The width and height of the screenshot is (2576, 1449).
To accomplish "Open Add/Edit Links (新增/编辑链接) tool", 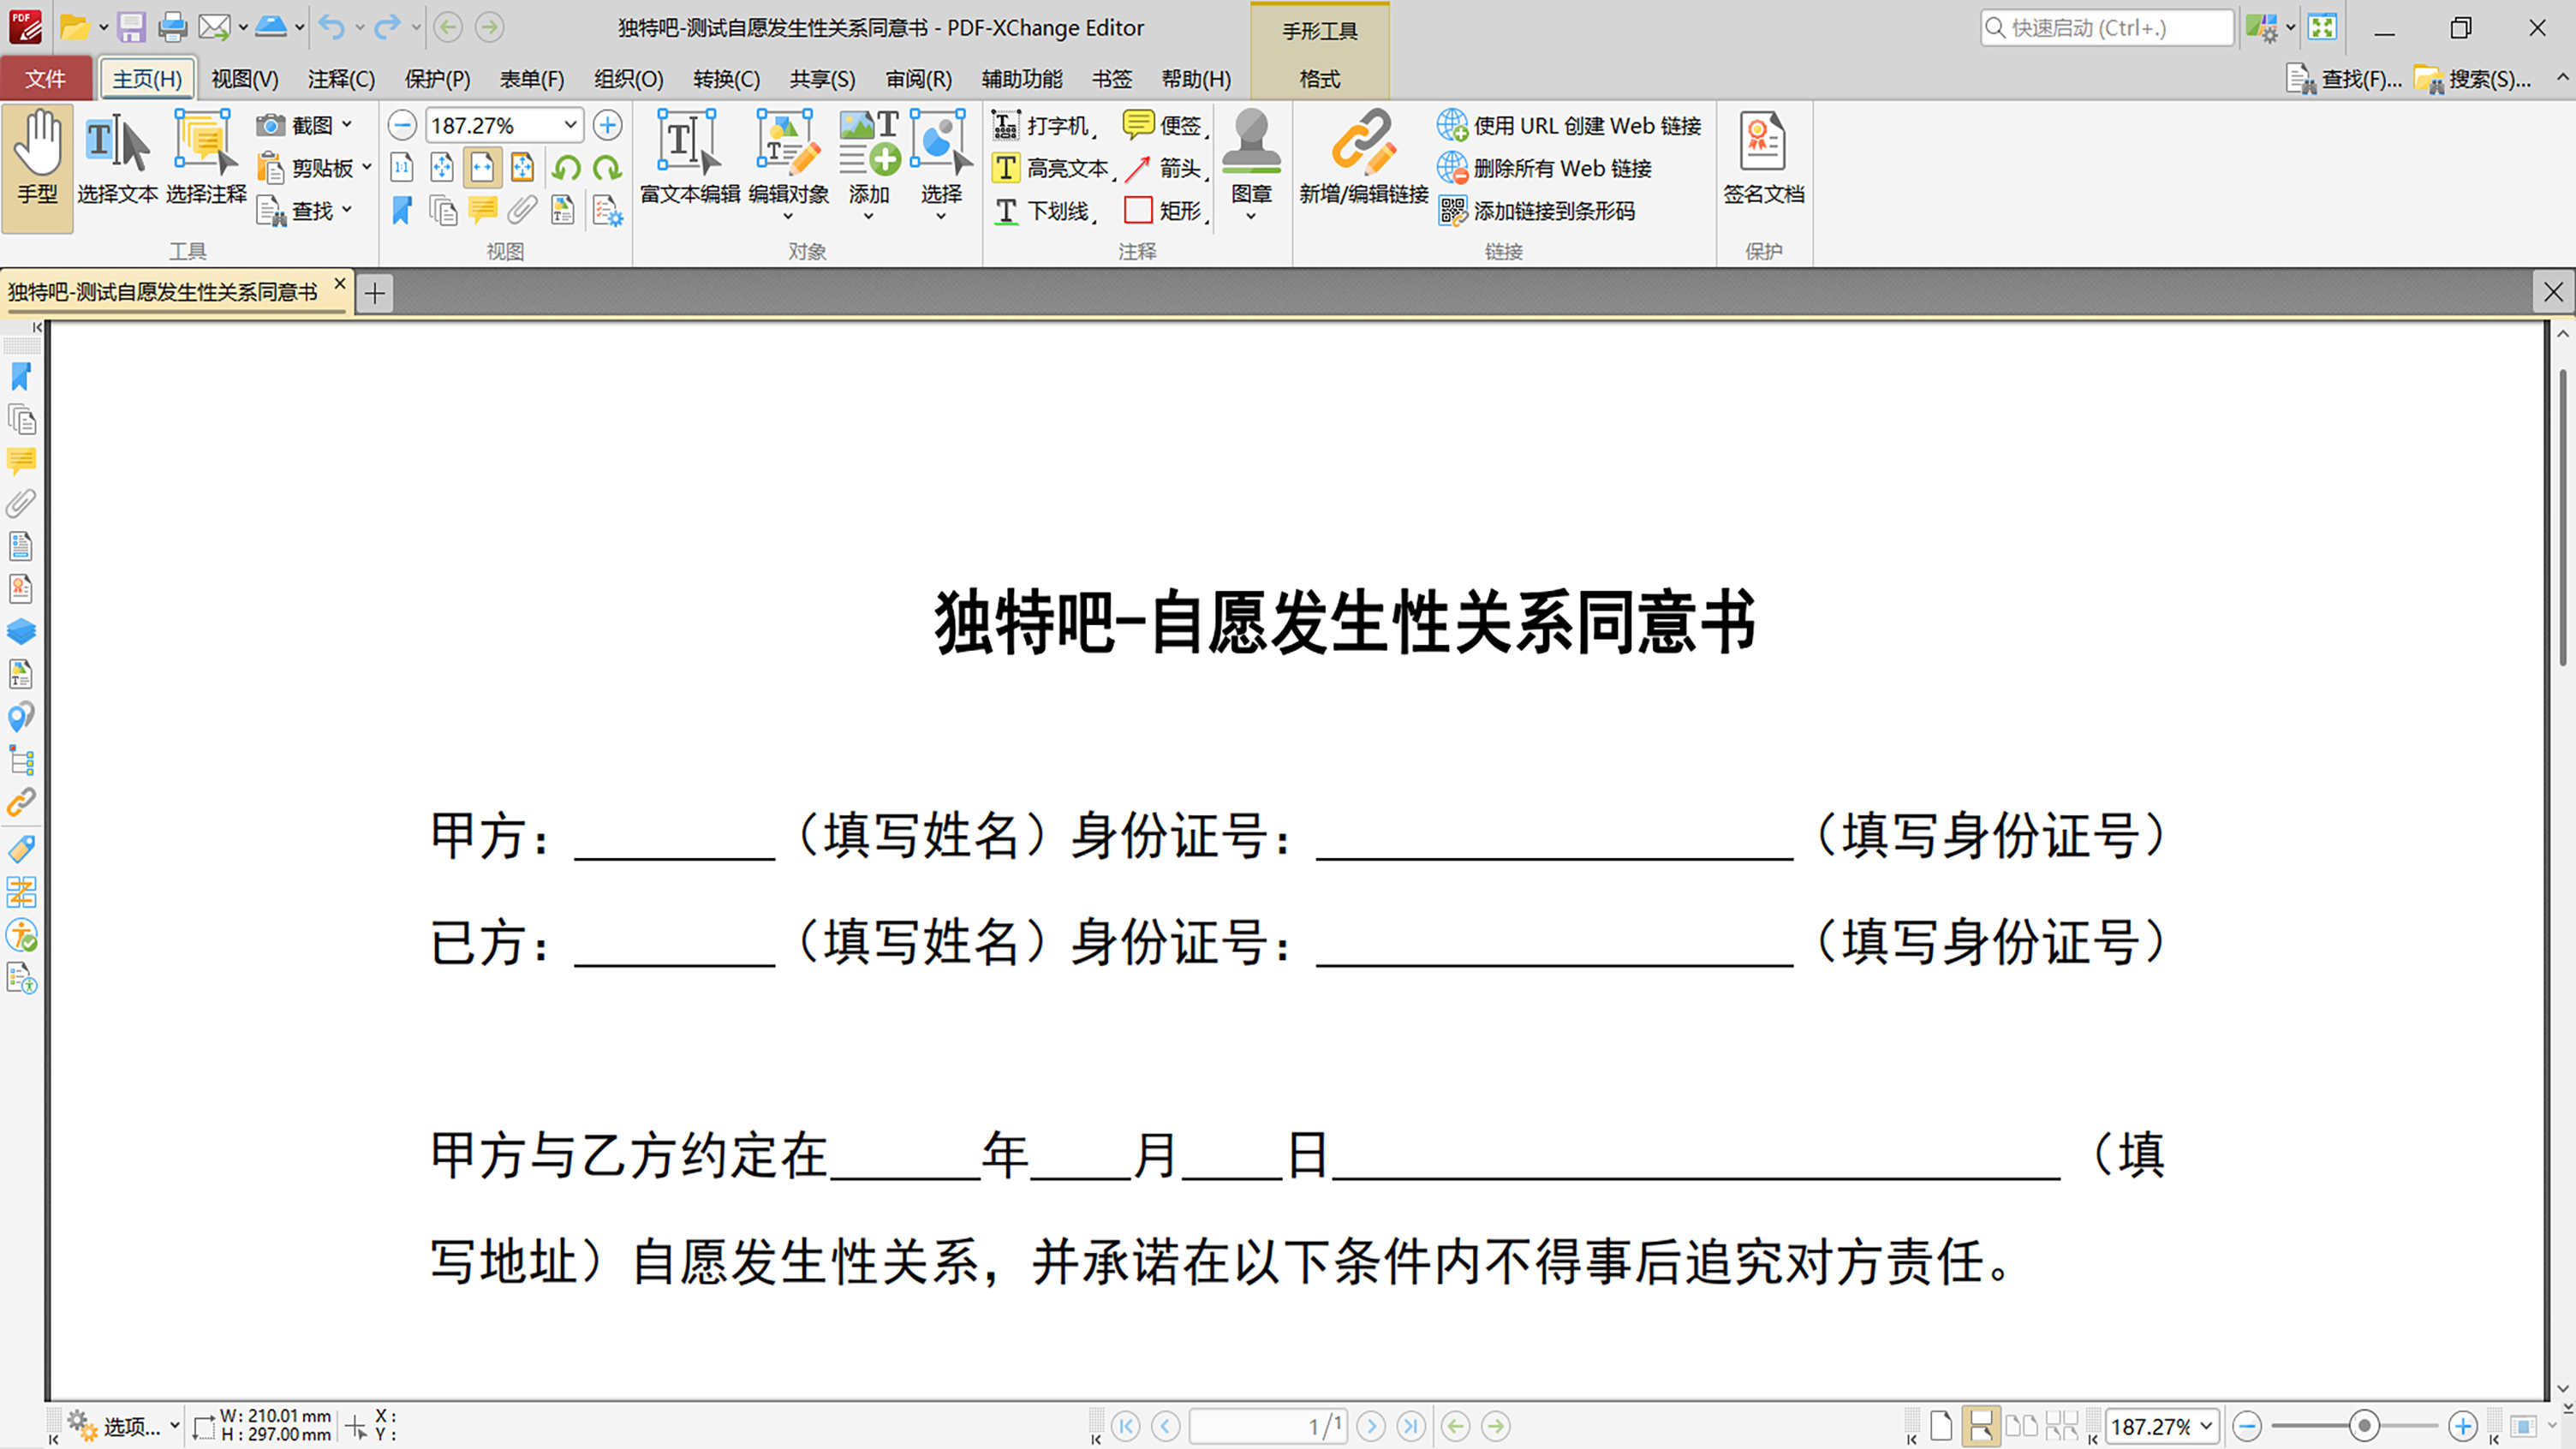I will coord(1364,158).
